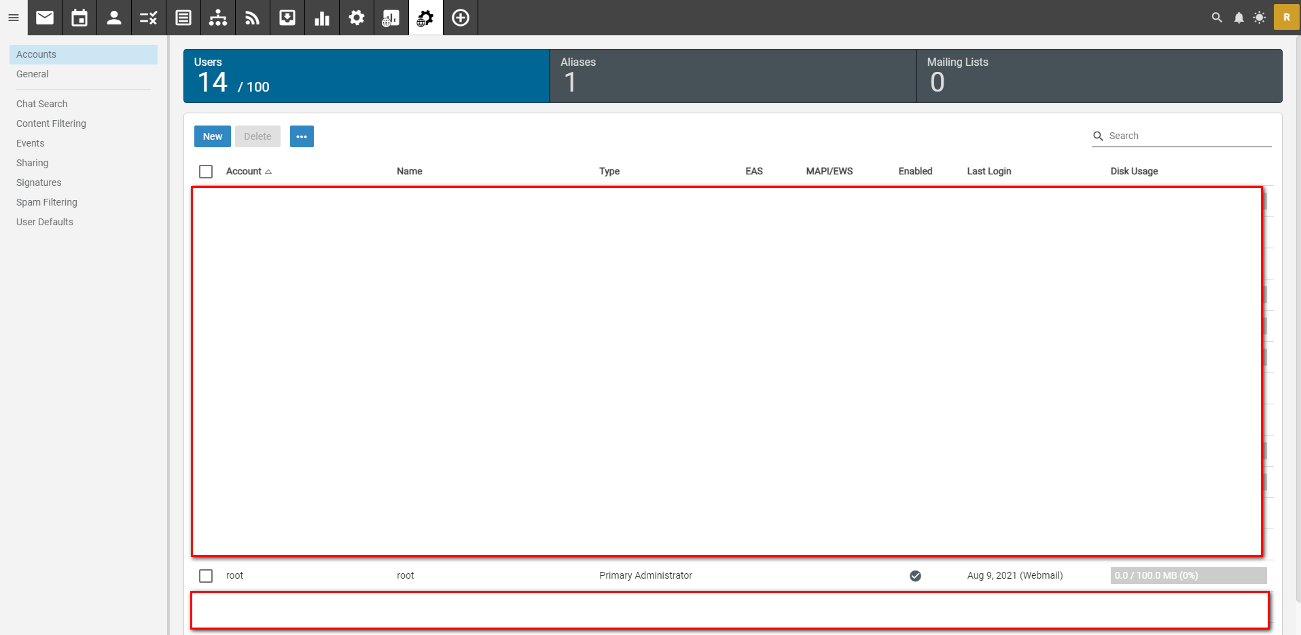
Task: Switch to the Aliases tab
Action: (x=732, y=76)
